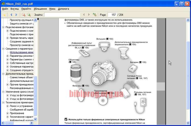The height and width of the screenshot is (126, 191).
Task: Select Просмотр крупным п bookmark
Action: tap(22, 20)
